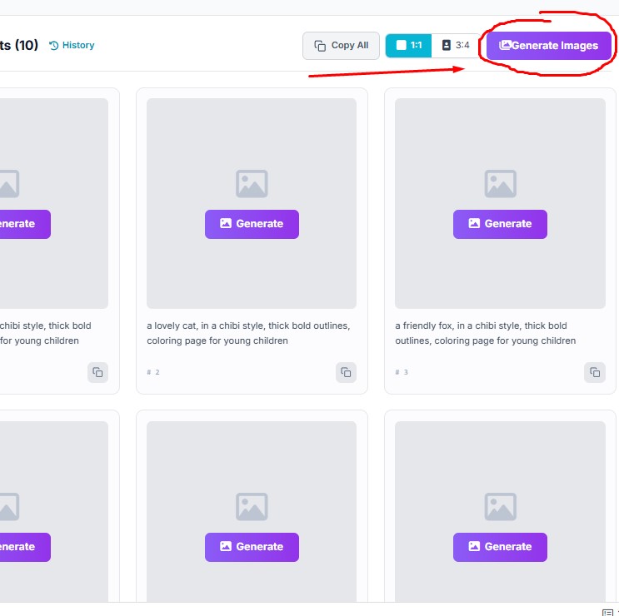Click the copy icon on the leftmost top card
Screen dimensions: 619x616
(x=97, y=372)
